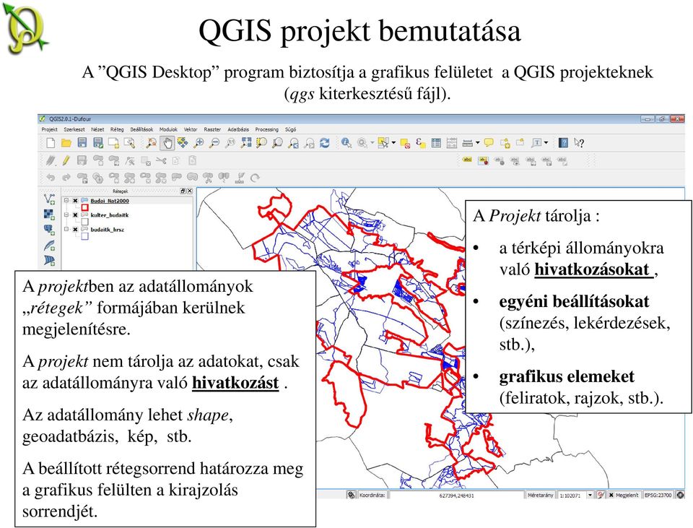Undock the Rétegek layers panel
693x528 pixels.
click(183, 191)
